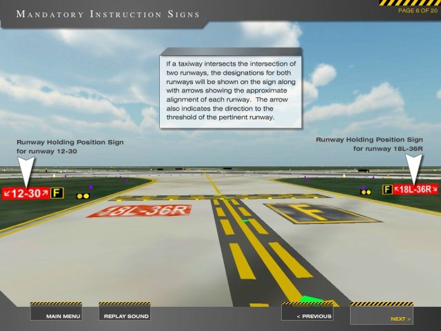Viewport: 441px width, 331px height.
Task: Click the painted F taxiway surface marking
Action: [x=320, y=213]
